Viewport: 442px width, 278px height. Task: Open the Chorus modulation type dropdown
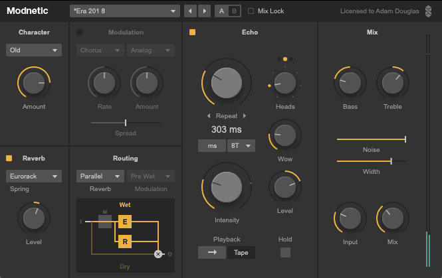(100, 50)
